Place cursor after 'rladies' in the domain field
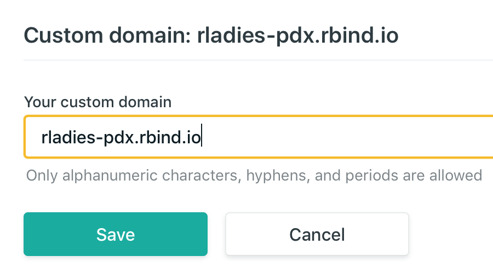The height and width of the screenshot is (279, 493). pos(96,137)
